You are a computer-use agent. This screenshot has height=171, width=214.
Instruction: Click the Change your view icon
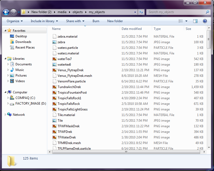coord(180,21)
